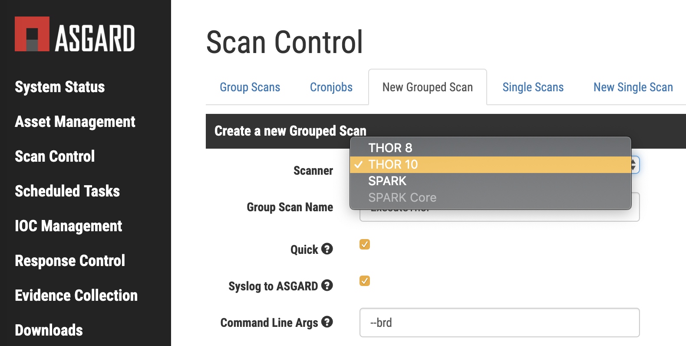Click help icon next to Command Line Args
This screenshot has height=346, width=686.
pos(327,322)
